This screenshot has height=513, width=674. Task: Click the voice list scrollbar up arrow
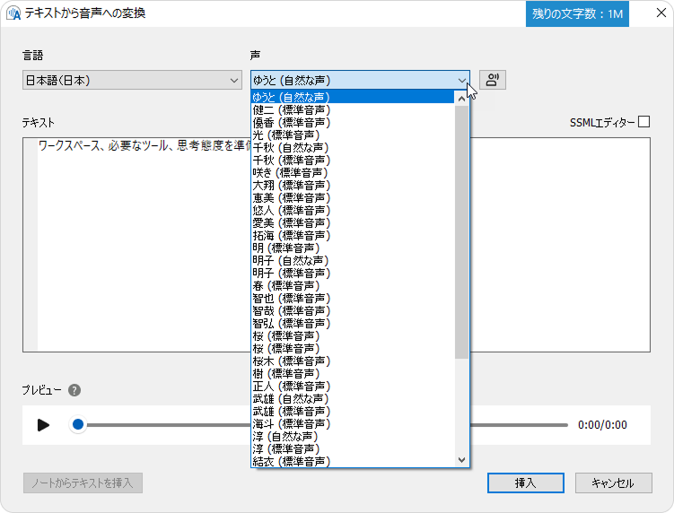click(x=462, y=98)
